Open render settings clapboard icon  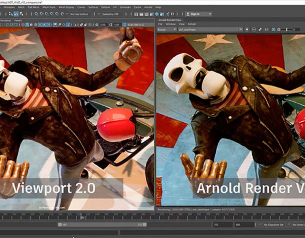152,14
